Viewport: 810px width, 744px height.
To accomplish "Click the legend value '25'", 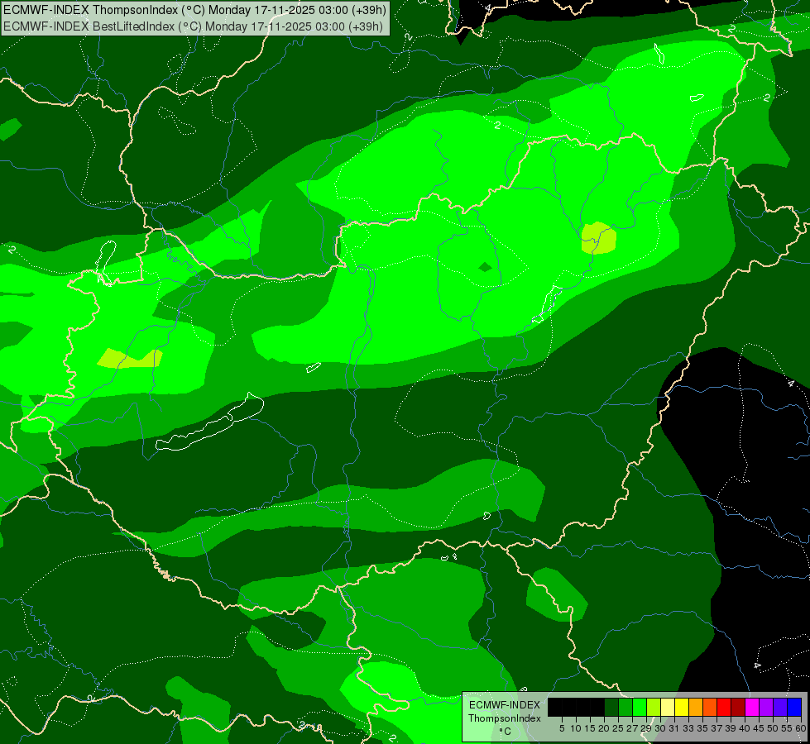I will point(618,728).
